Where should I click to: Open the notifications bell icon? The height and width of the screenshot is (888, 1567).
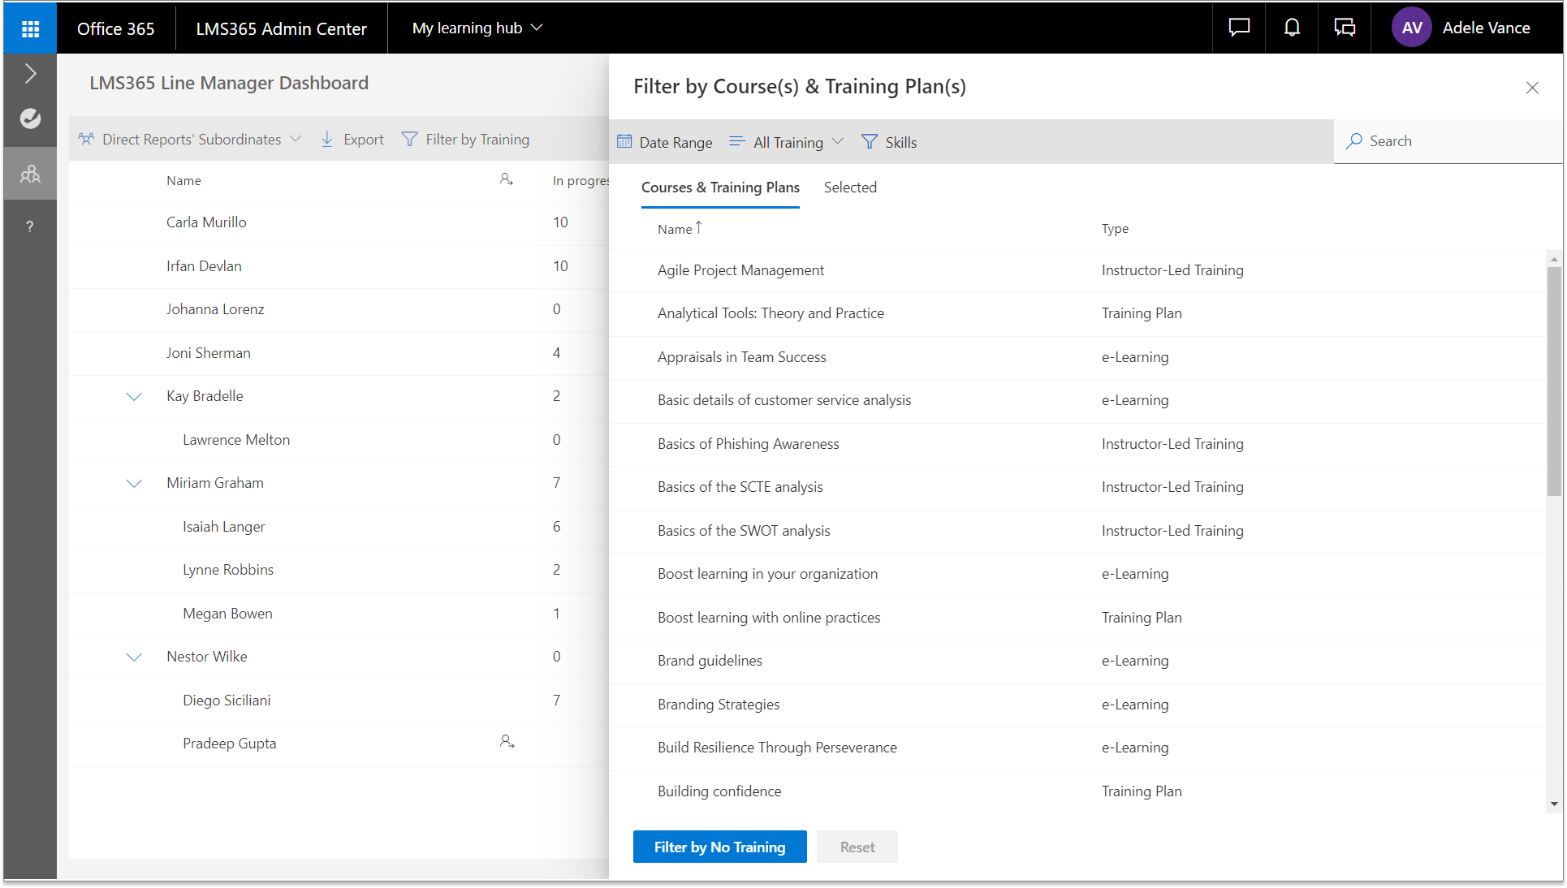click(1292, 28)
